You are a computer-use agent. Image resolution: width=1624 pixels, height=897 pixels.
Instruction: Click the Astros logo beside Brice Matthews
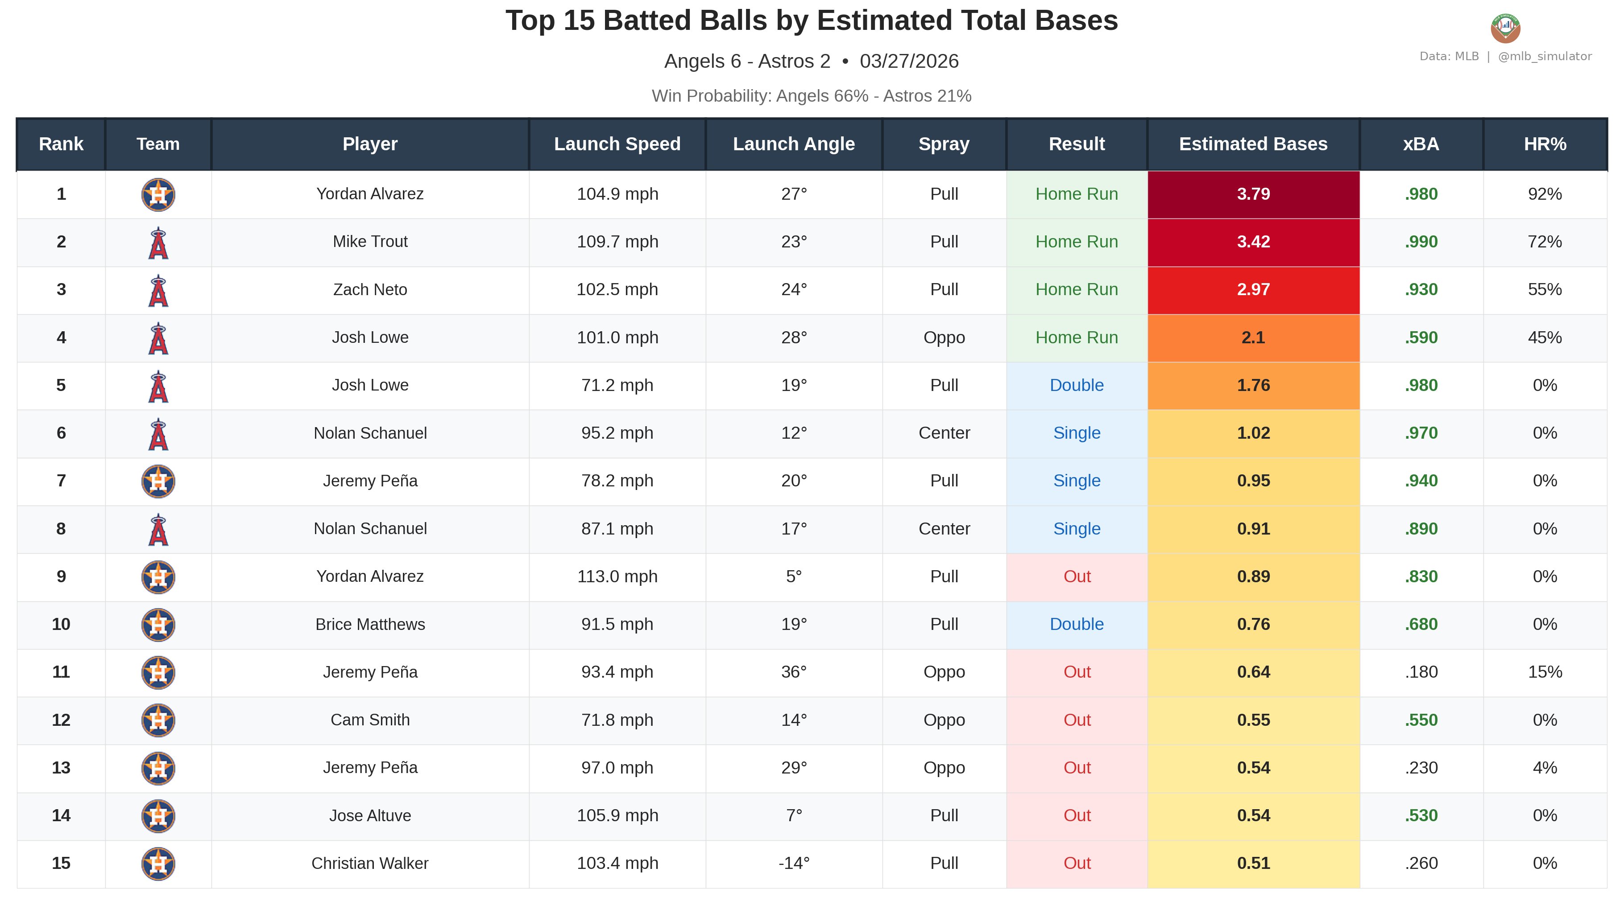pyautogui.click(x=158, y=625)
